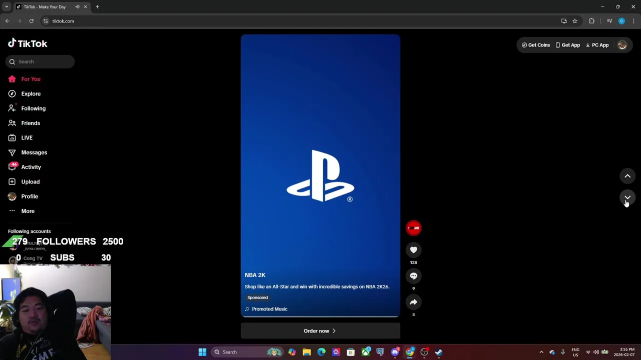
Task: Open File Explorer from taskbar
Action: pyautogui.click(x=306, y=352)
